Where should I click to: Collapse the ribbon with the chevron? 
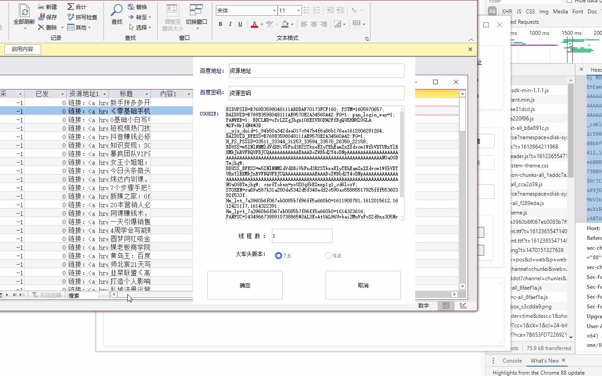pos(471,39)
